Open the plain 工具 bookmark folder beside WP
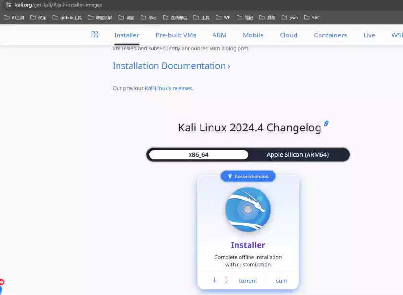 (x=201, y=17)
